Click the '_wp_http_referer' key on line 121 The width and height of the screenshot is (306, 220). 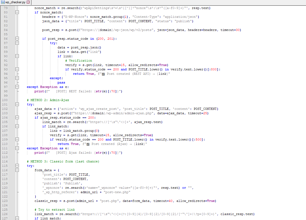pyautogui.click(x=59, y=192)
